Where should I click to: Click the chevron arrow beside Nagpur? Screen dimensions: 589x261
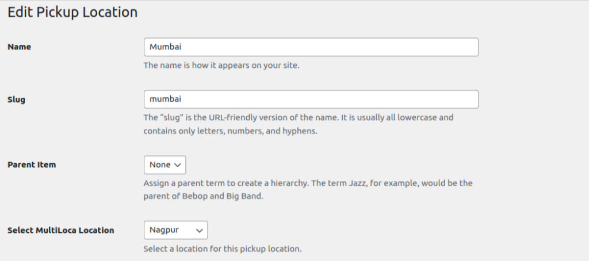pos(200,231)
